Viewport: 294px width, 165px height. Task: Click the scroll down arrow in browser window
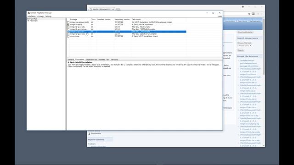[264, 146]
